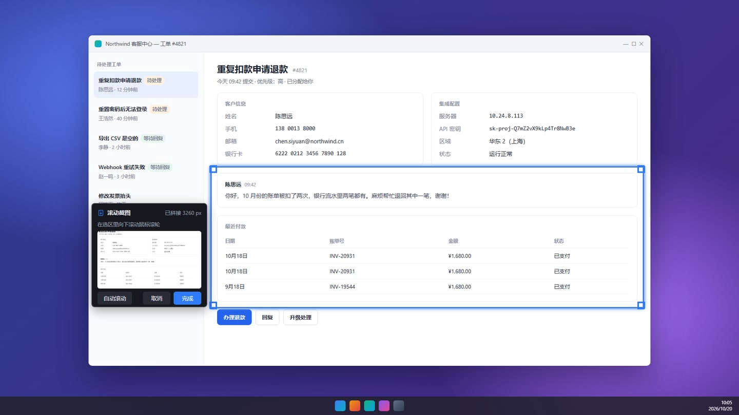Image resolution: width=739 pixels, height=415 pixels.
Task: Open the 重置密码后无法登录 ticket
Action: pyautogui.click(x=146, y=114)
